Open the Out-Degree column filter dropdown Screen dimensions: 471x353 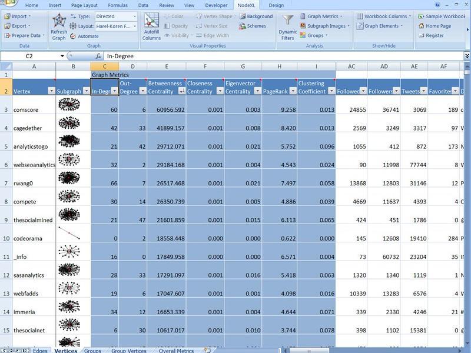point(143,91)
